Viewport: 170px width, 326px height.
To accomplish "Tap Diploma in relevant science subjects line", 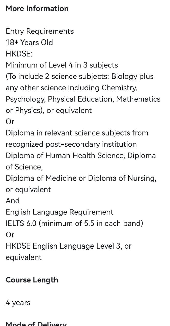I will (x=77, y=133).
